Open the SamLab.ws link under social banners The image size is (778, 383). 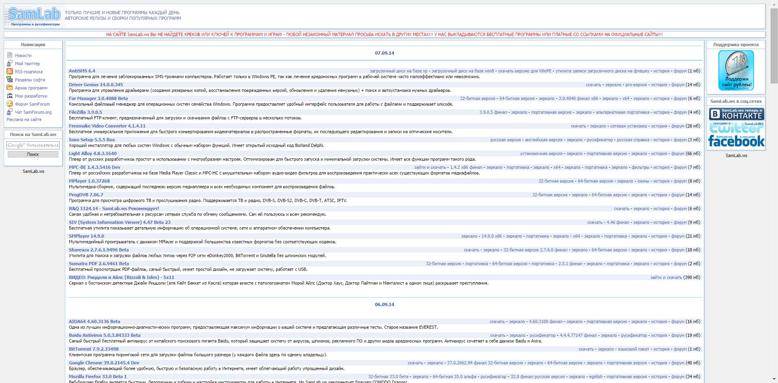736,155
